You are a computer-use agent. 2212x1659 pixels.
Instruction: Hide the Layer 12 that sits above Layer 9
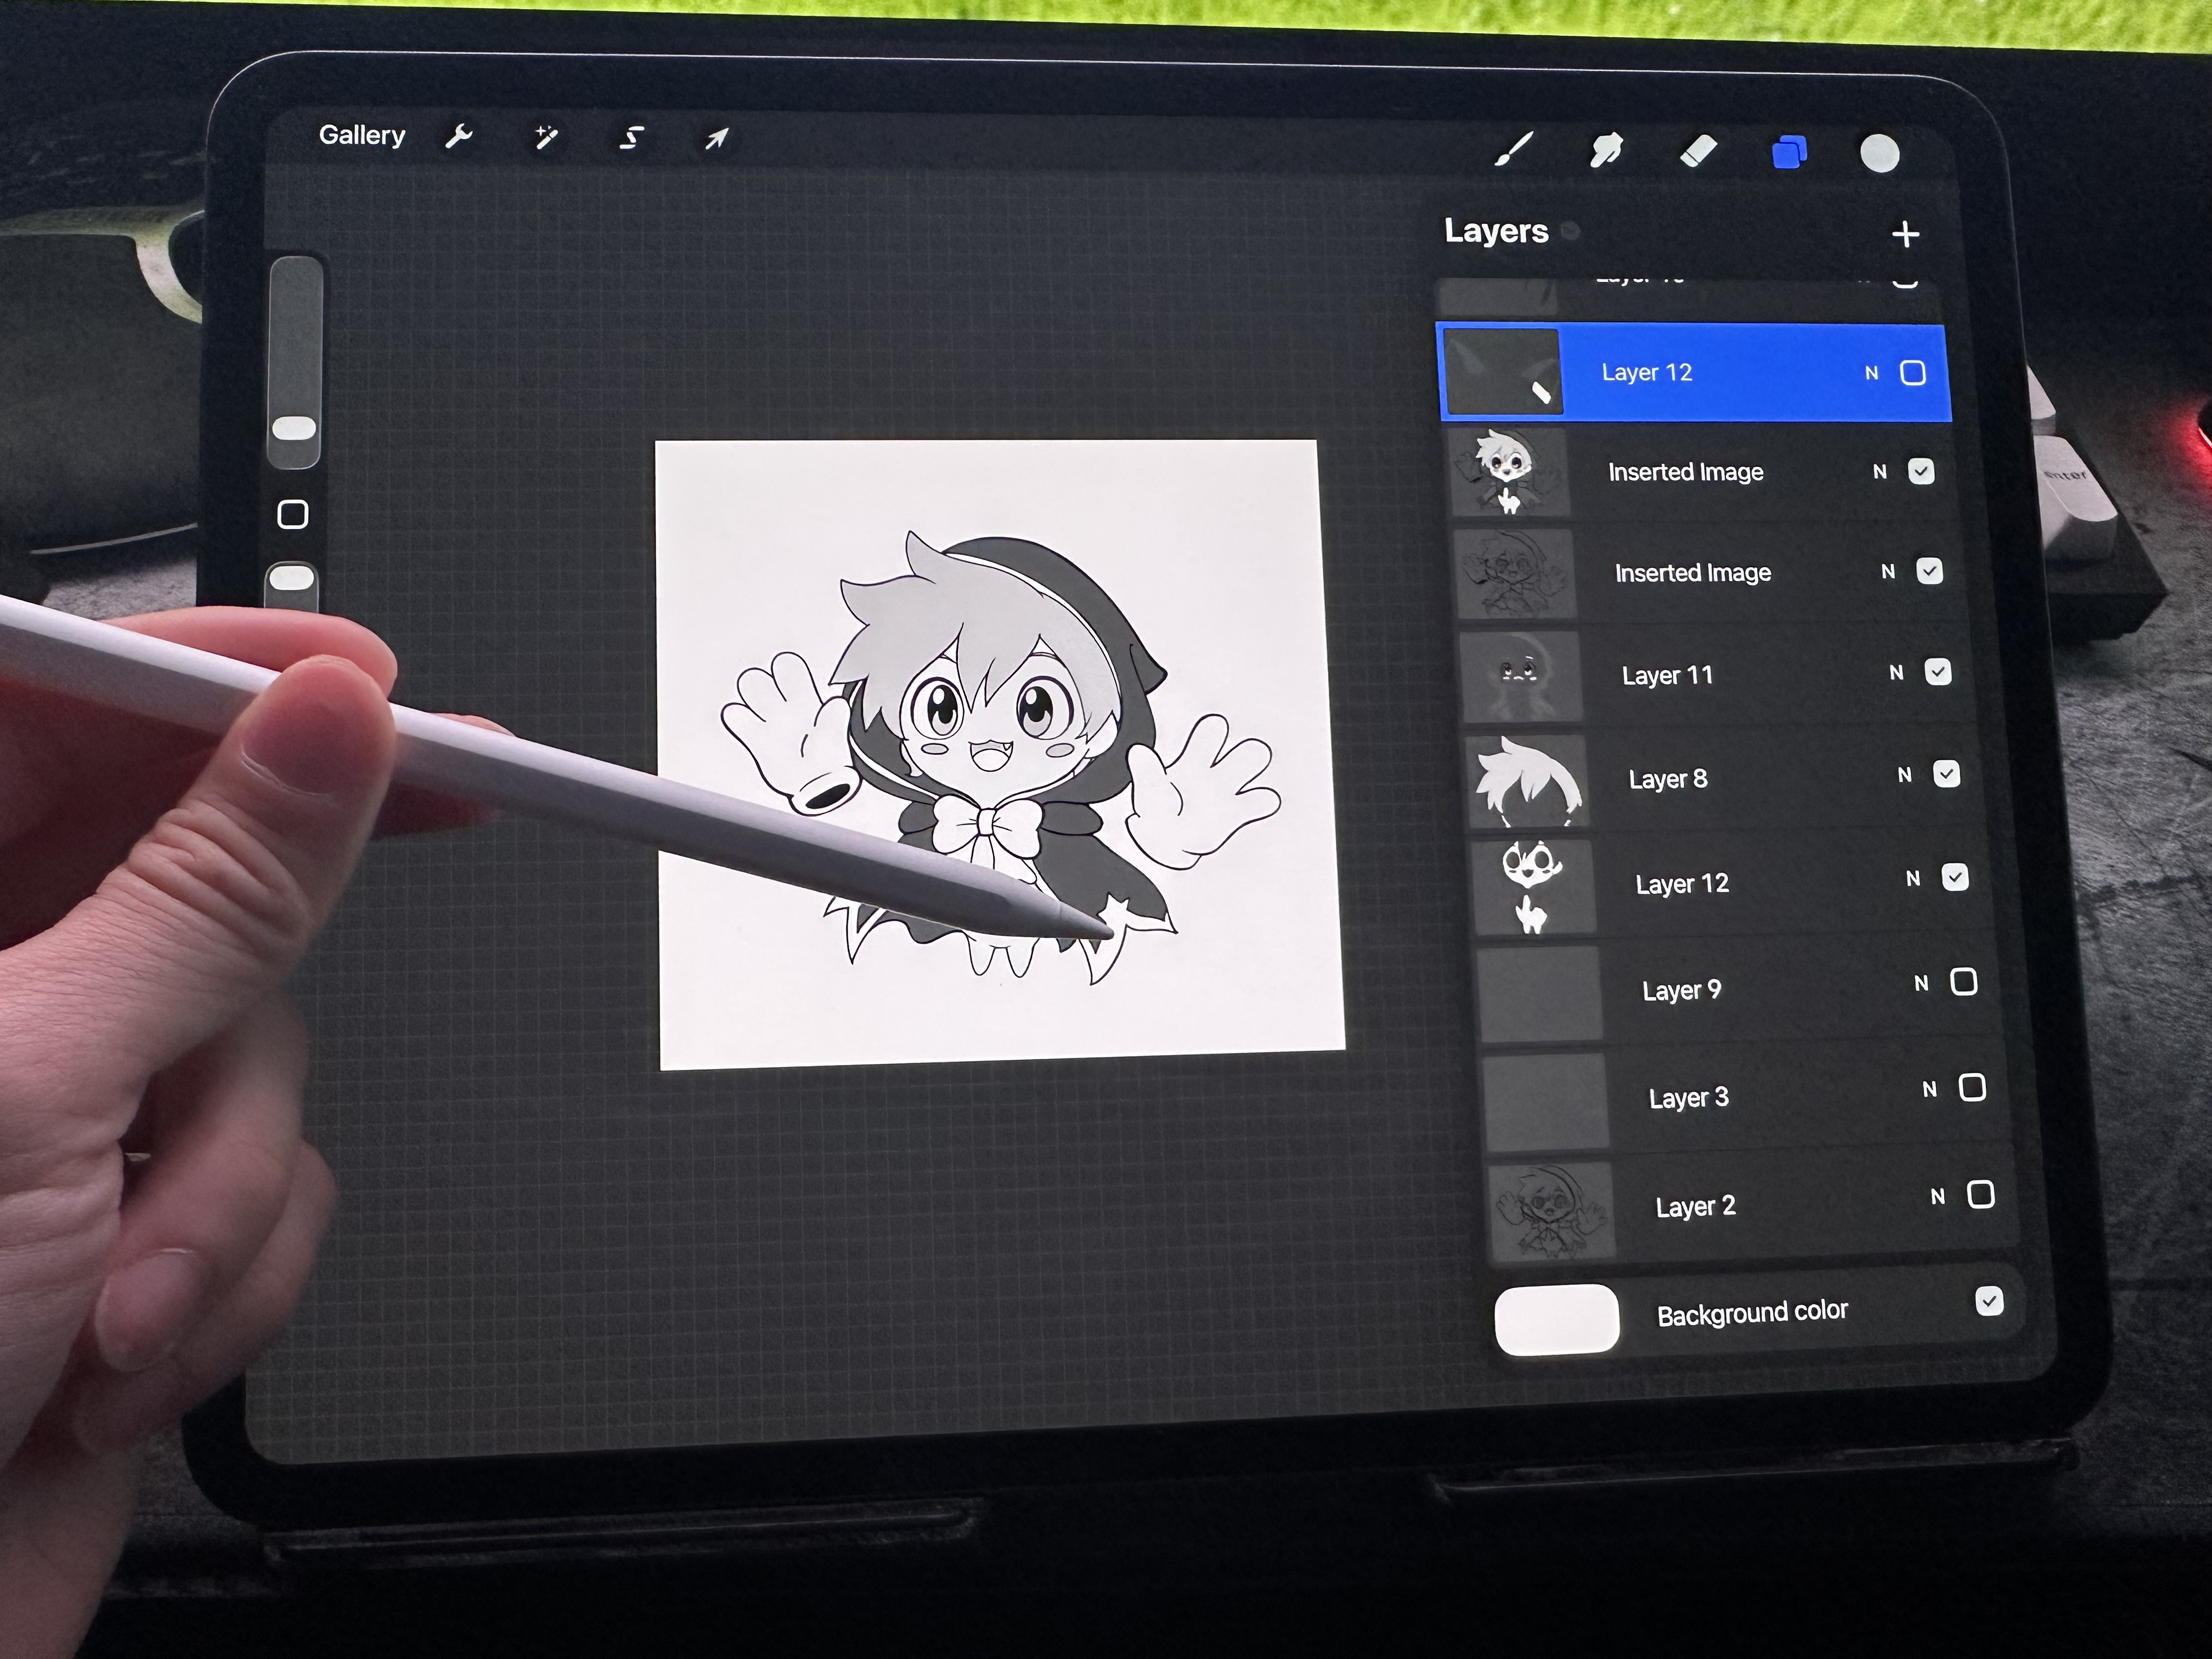pos(1955,877)
